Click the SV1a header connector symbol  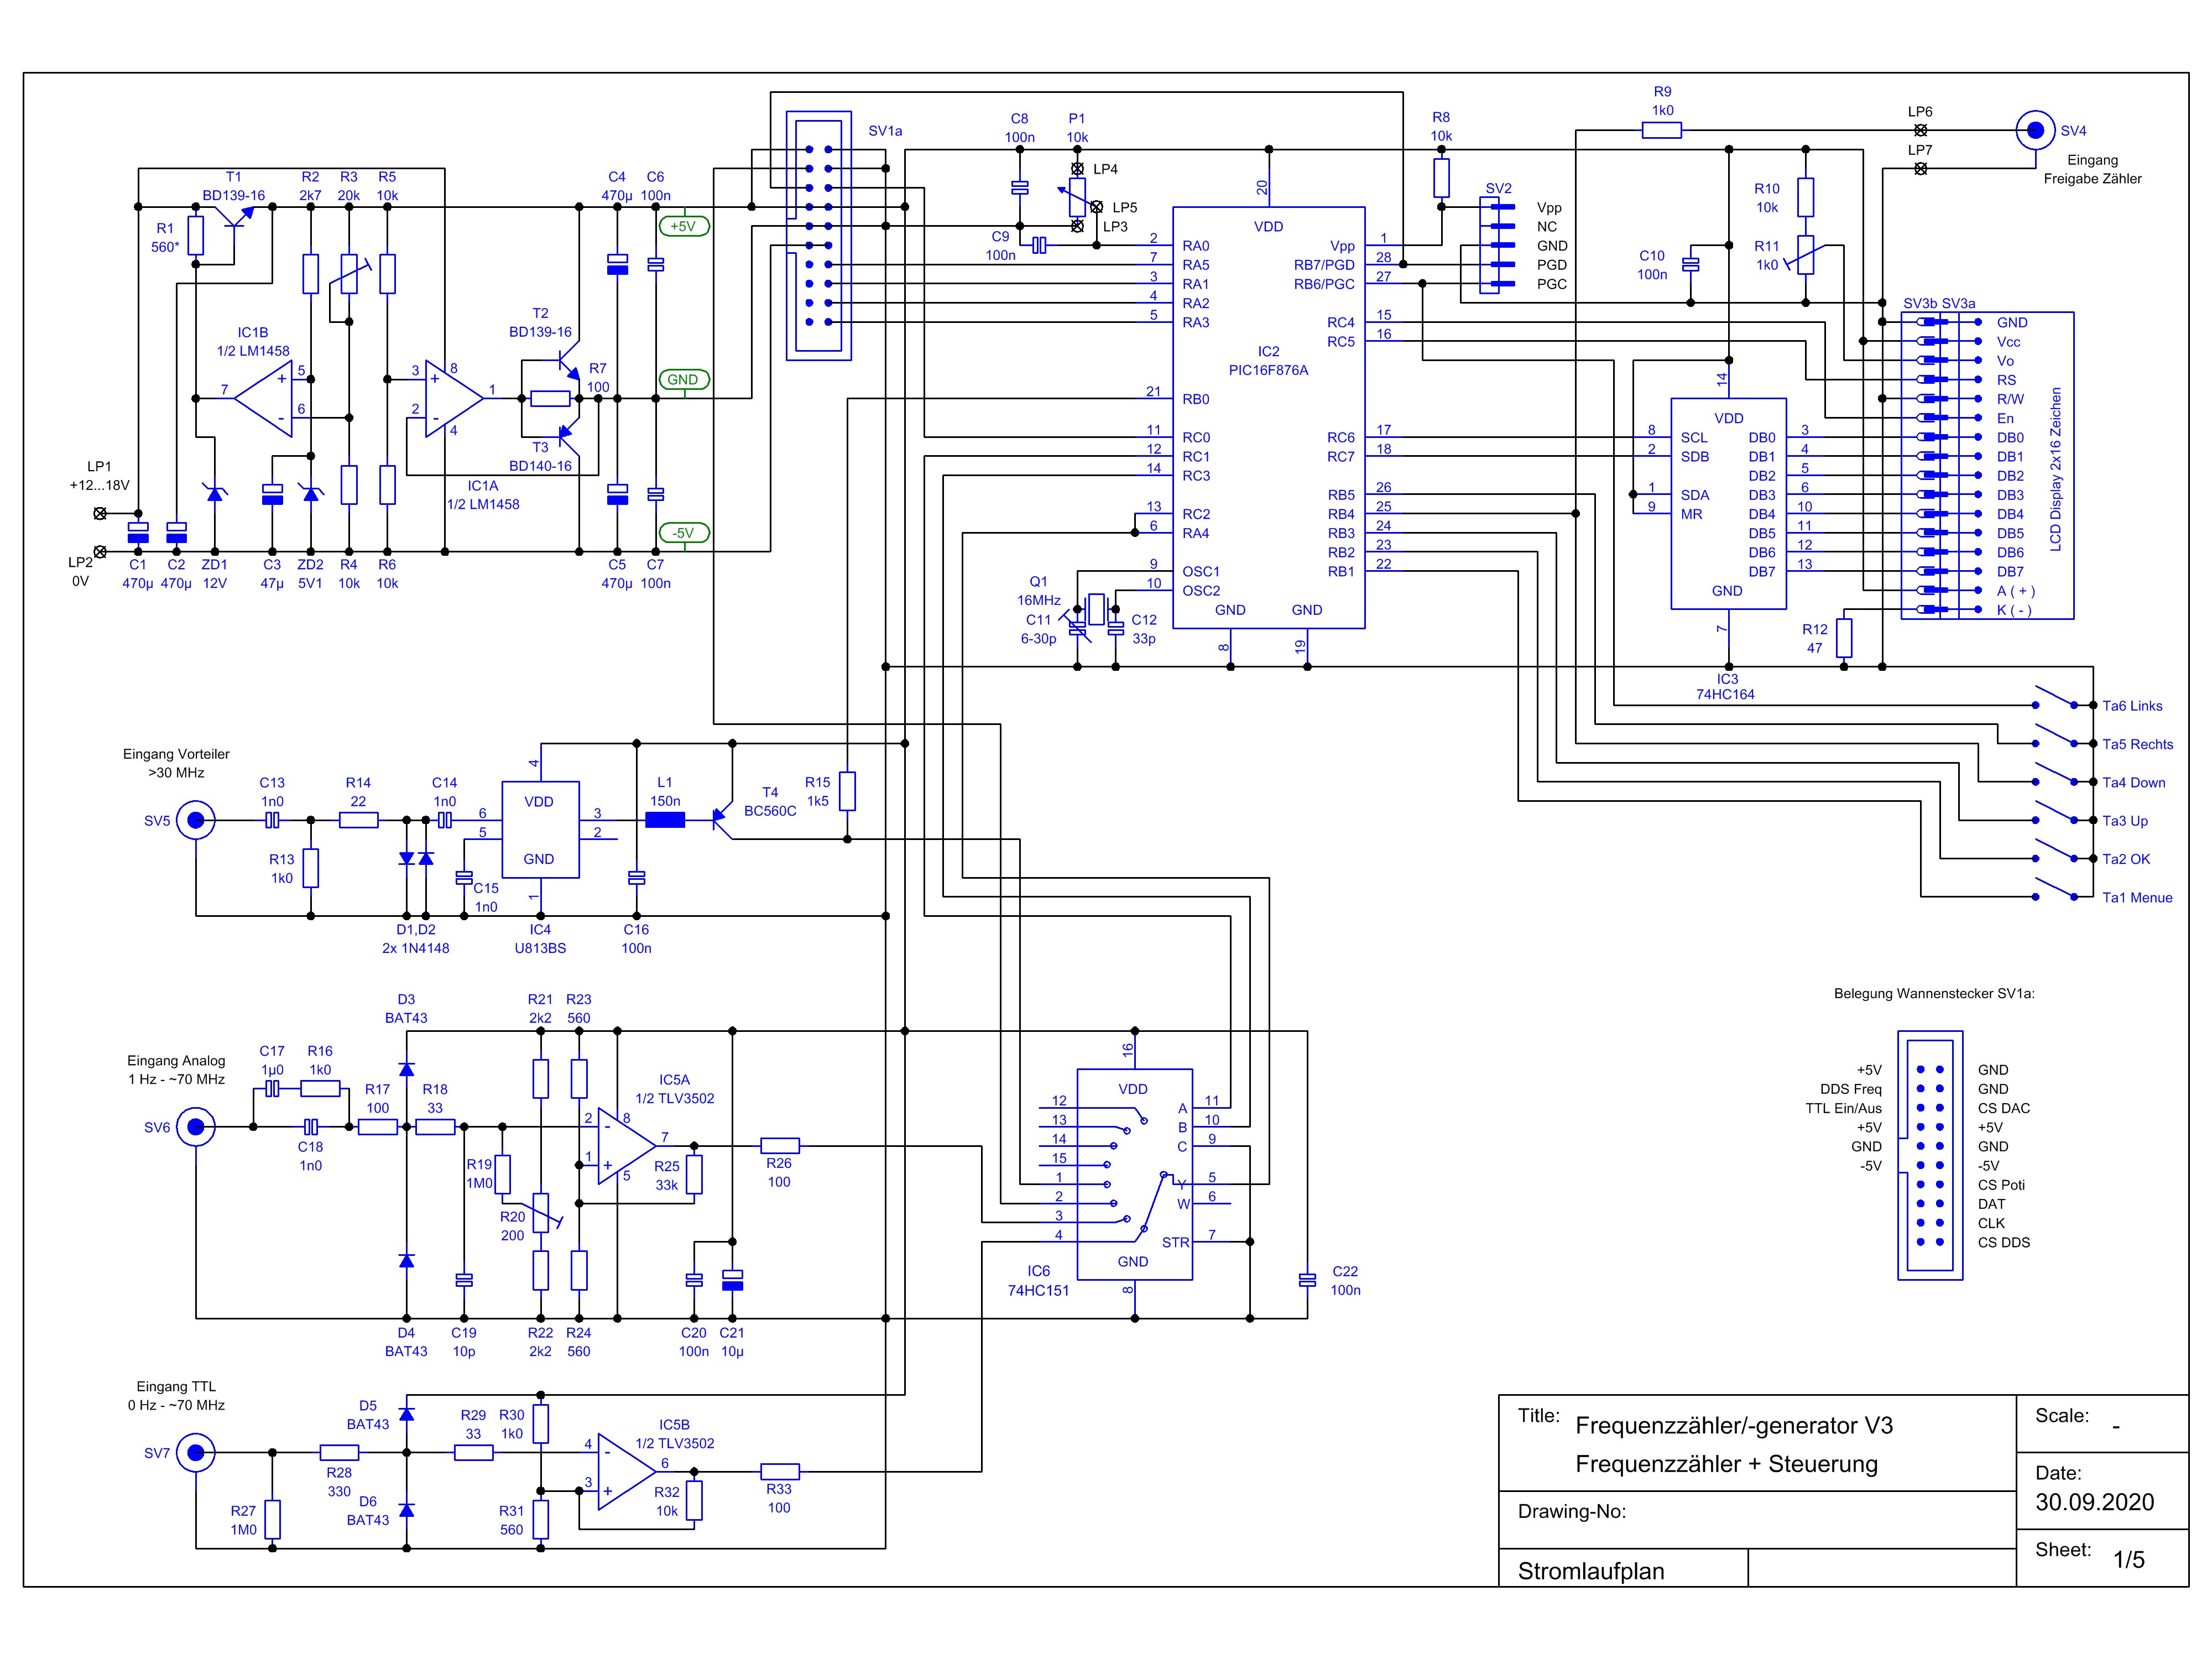point(819,236)
